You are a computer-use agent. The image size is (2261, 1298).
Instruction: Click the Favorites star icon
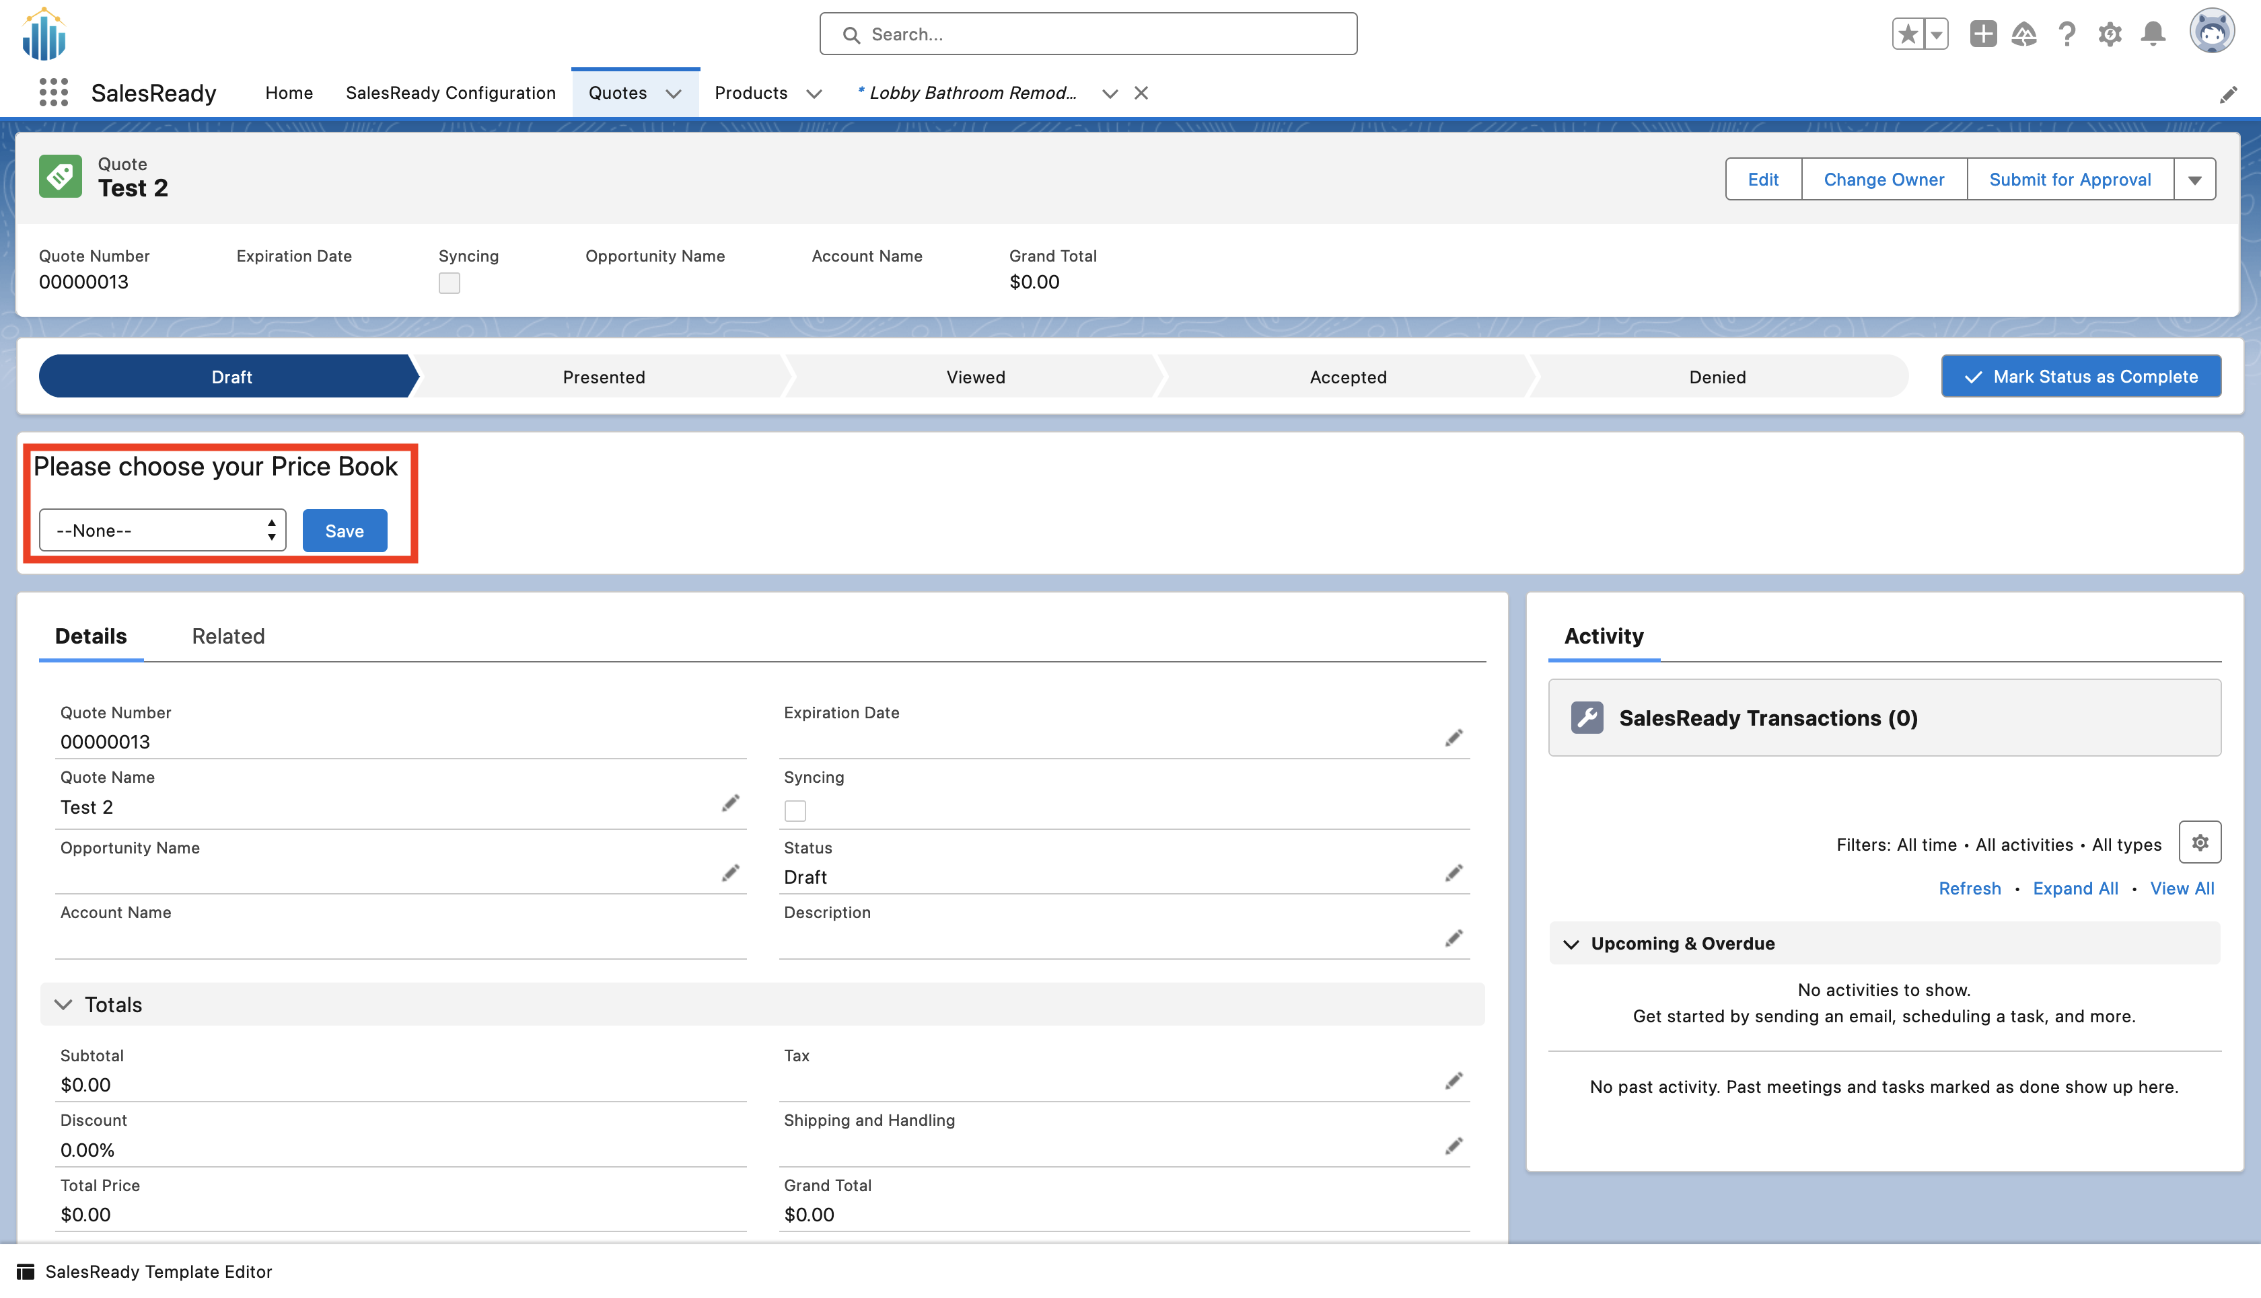pos(1907,34)
